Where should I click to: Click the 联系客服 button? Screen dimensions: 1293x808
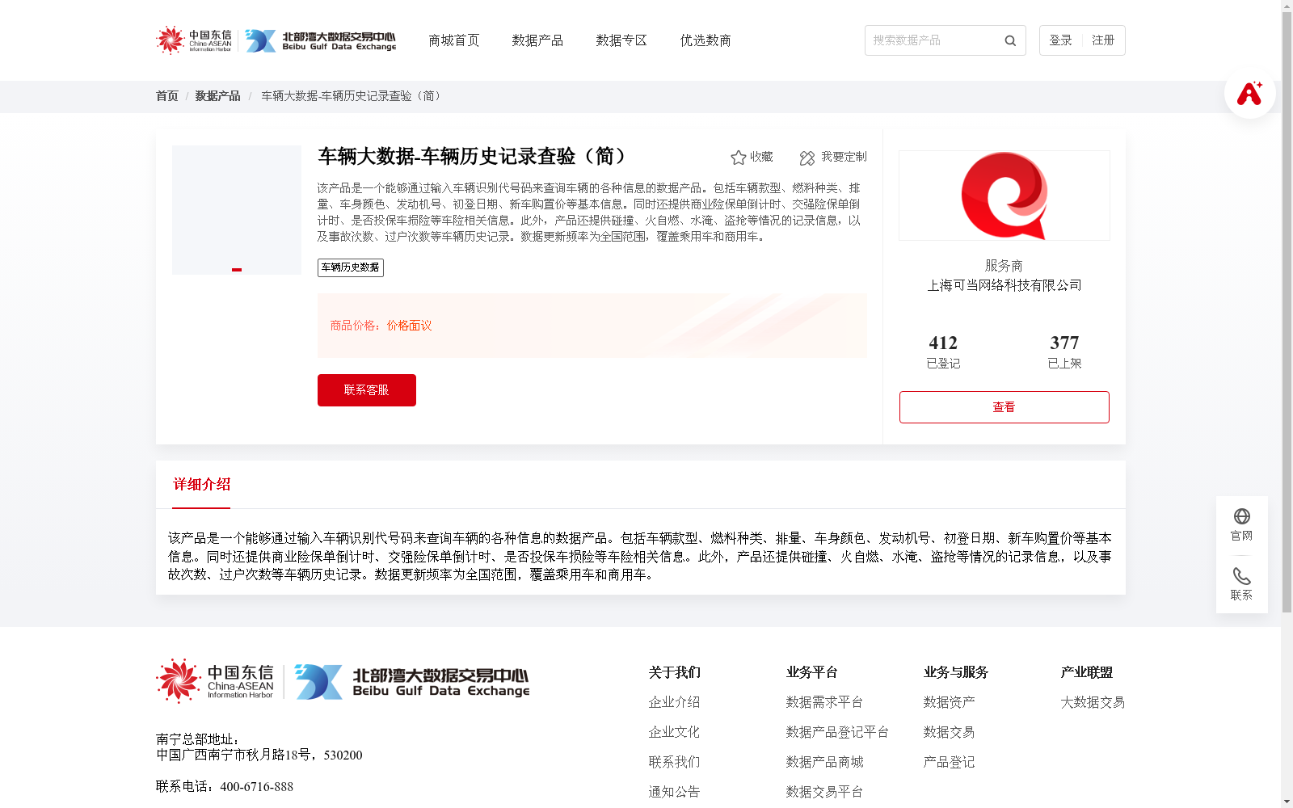pyautogui.click(x=367, y=390)
